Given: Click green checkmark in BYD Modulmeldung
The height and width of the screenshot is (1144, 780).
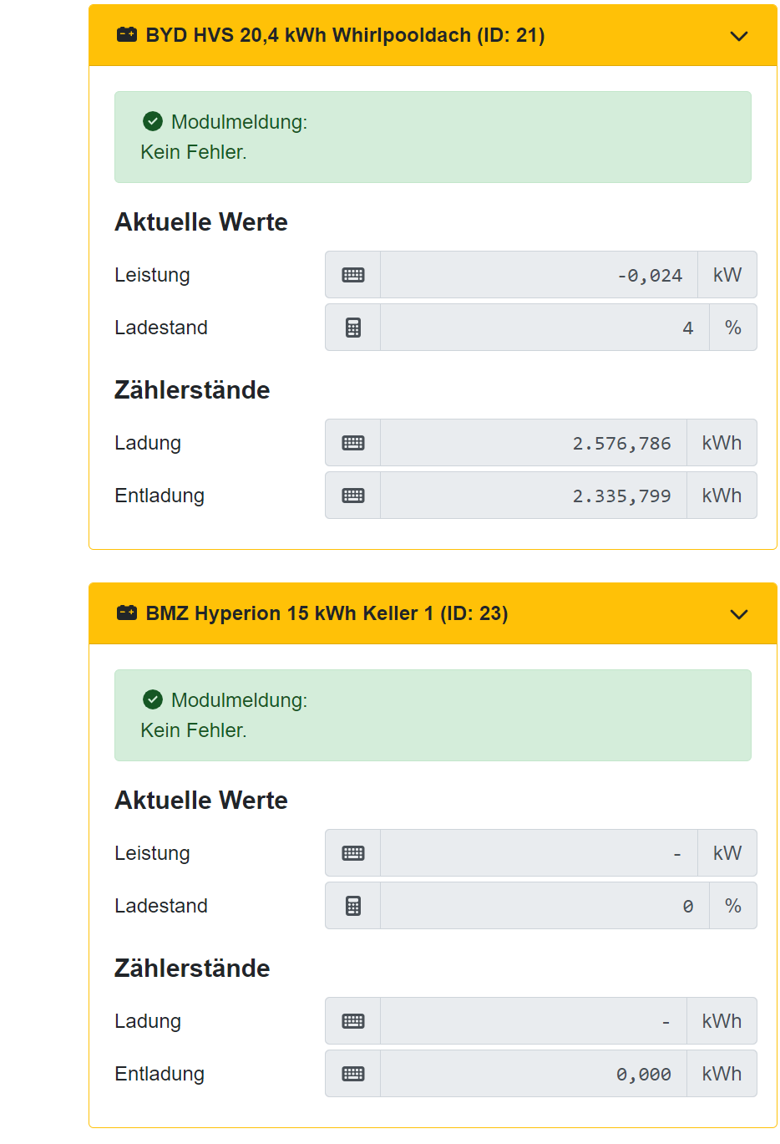Looking at the screenshot, I should coord(153,122).
